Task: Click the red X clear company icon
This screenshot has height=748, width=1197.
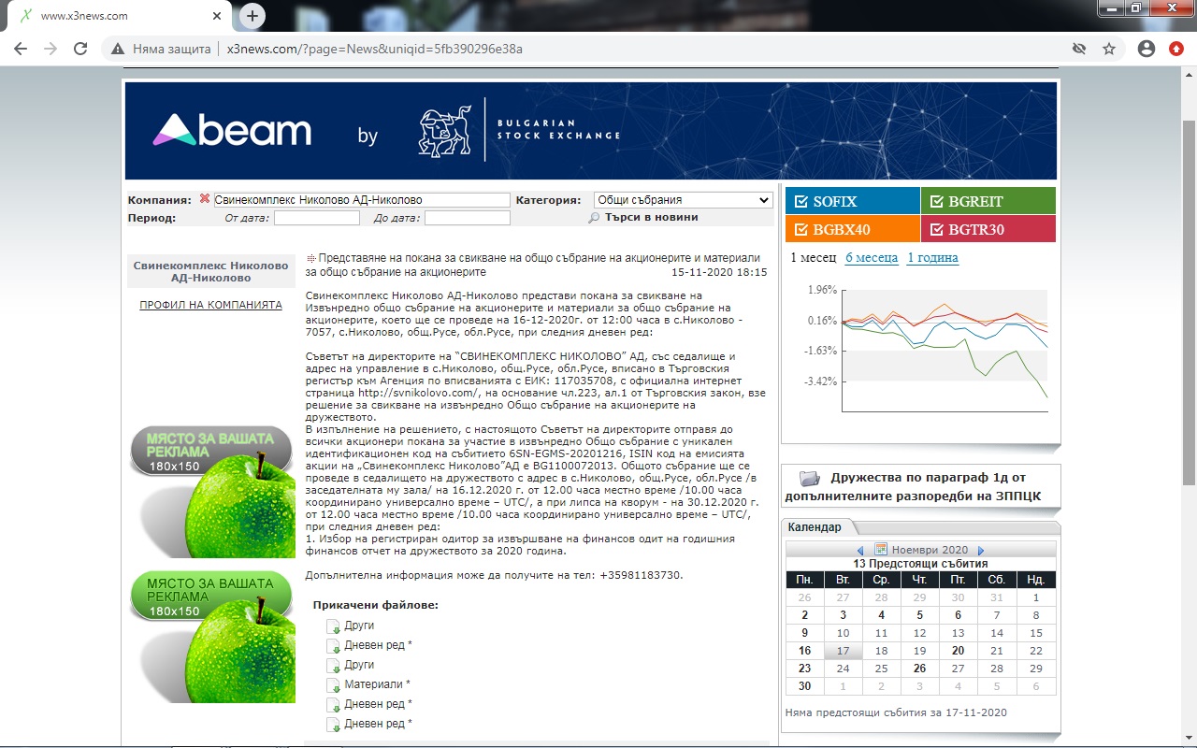Action: [x=204, y=199]
